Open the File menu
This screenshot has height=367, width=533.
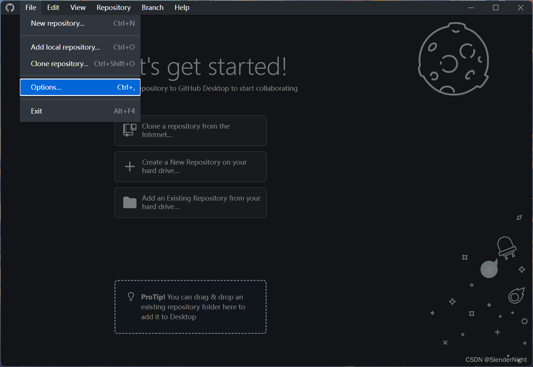31,8
